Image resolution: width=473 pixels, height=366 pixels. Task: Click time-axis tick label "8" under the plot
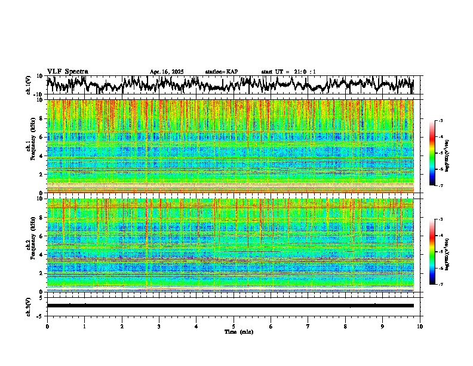coord(345,327)
